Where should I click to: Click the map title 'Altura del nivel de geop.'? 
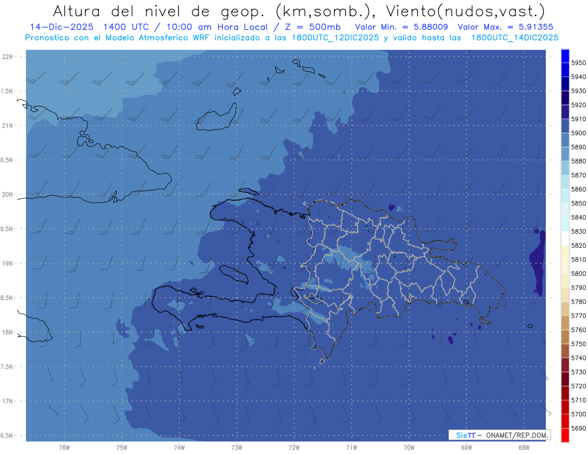pos(160,10)
